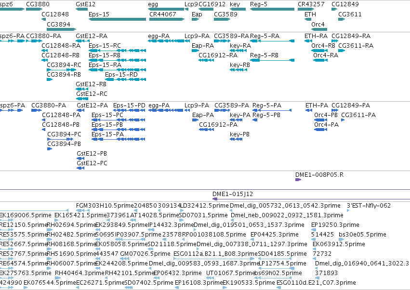Click the CG3589 gene label
Screen dimensions: 410x290
click(225, 14)
